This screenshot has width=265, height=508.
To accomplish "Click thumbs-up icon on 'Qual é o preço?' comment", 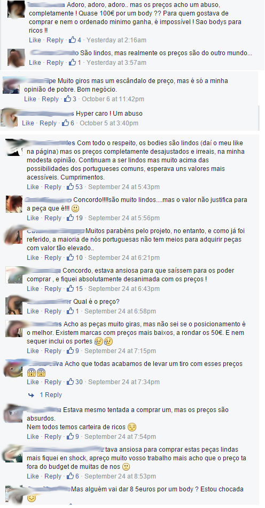I will [70, 311].
